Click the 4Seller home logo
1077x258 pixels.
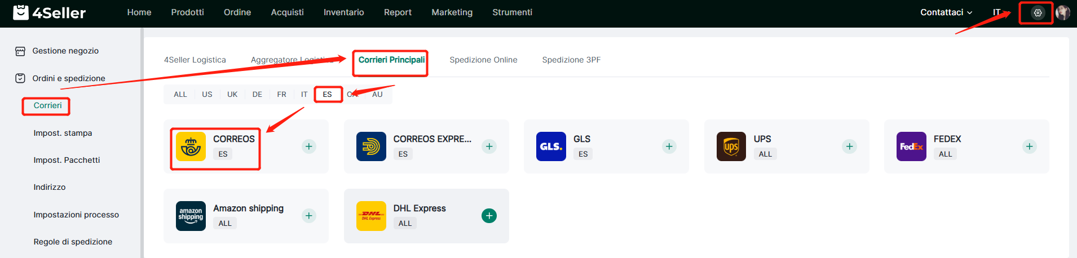coord(50,12)
